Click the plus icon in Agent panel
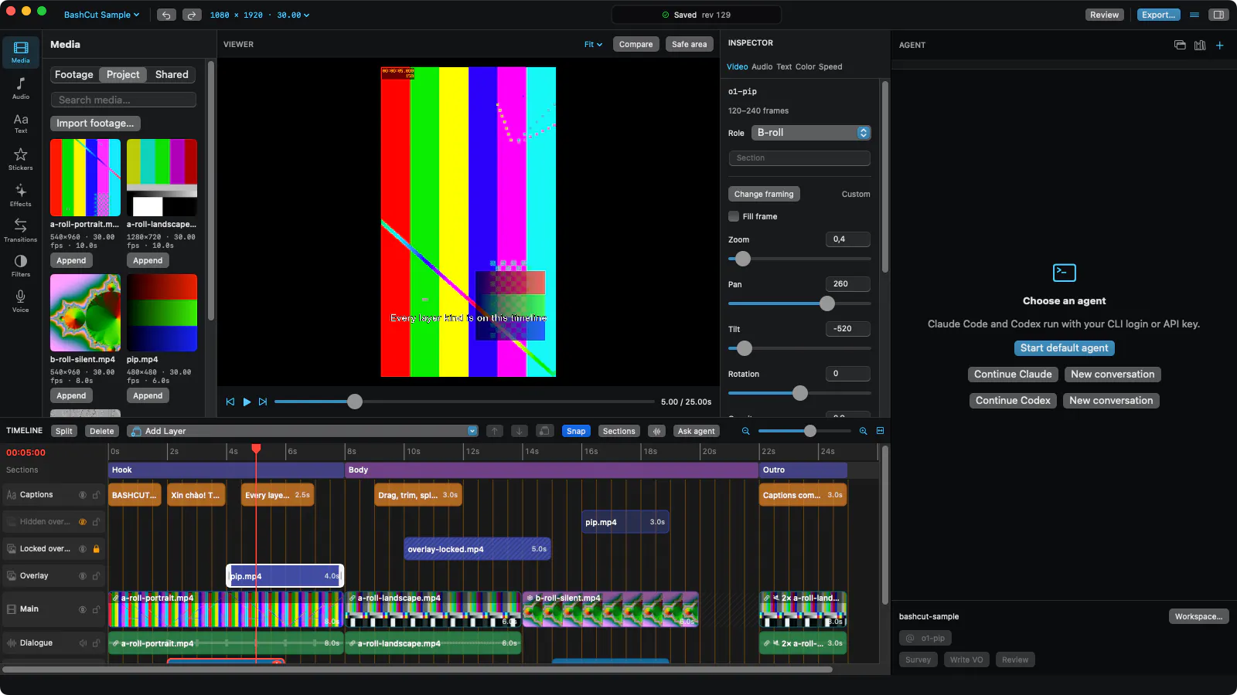This screenshot has height=695, width=1237. pyautogui.click(x=1220, y=46)
